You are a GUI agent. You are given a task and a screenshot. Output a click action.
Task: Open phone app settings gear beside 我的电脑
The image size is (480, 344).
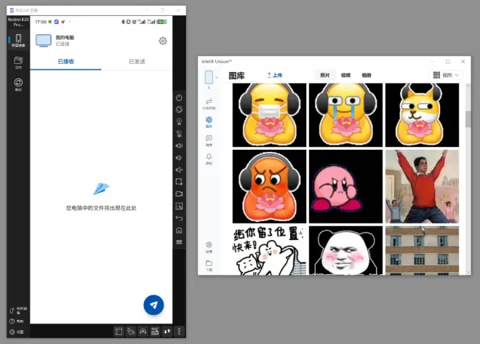163,41
